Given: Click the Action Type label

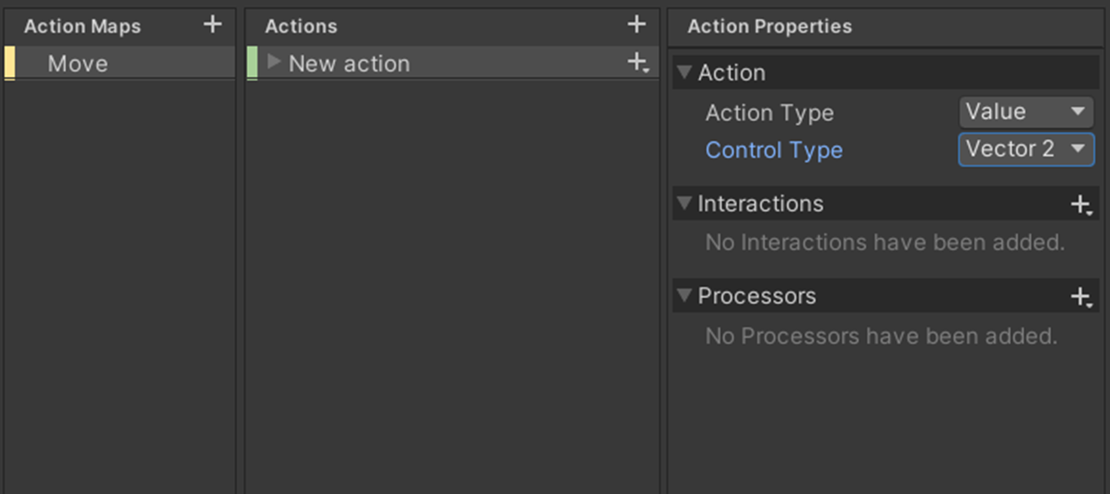Looking at the screenshot, I should [x=769, y=113].
